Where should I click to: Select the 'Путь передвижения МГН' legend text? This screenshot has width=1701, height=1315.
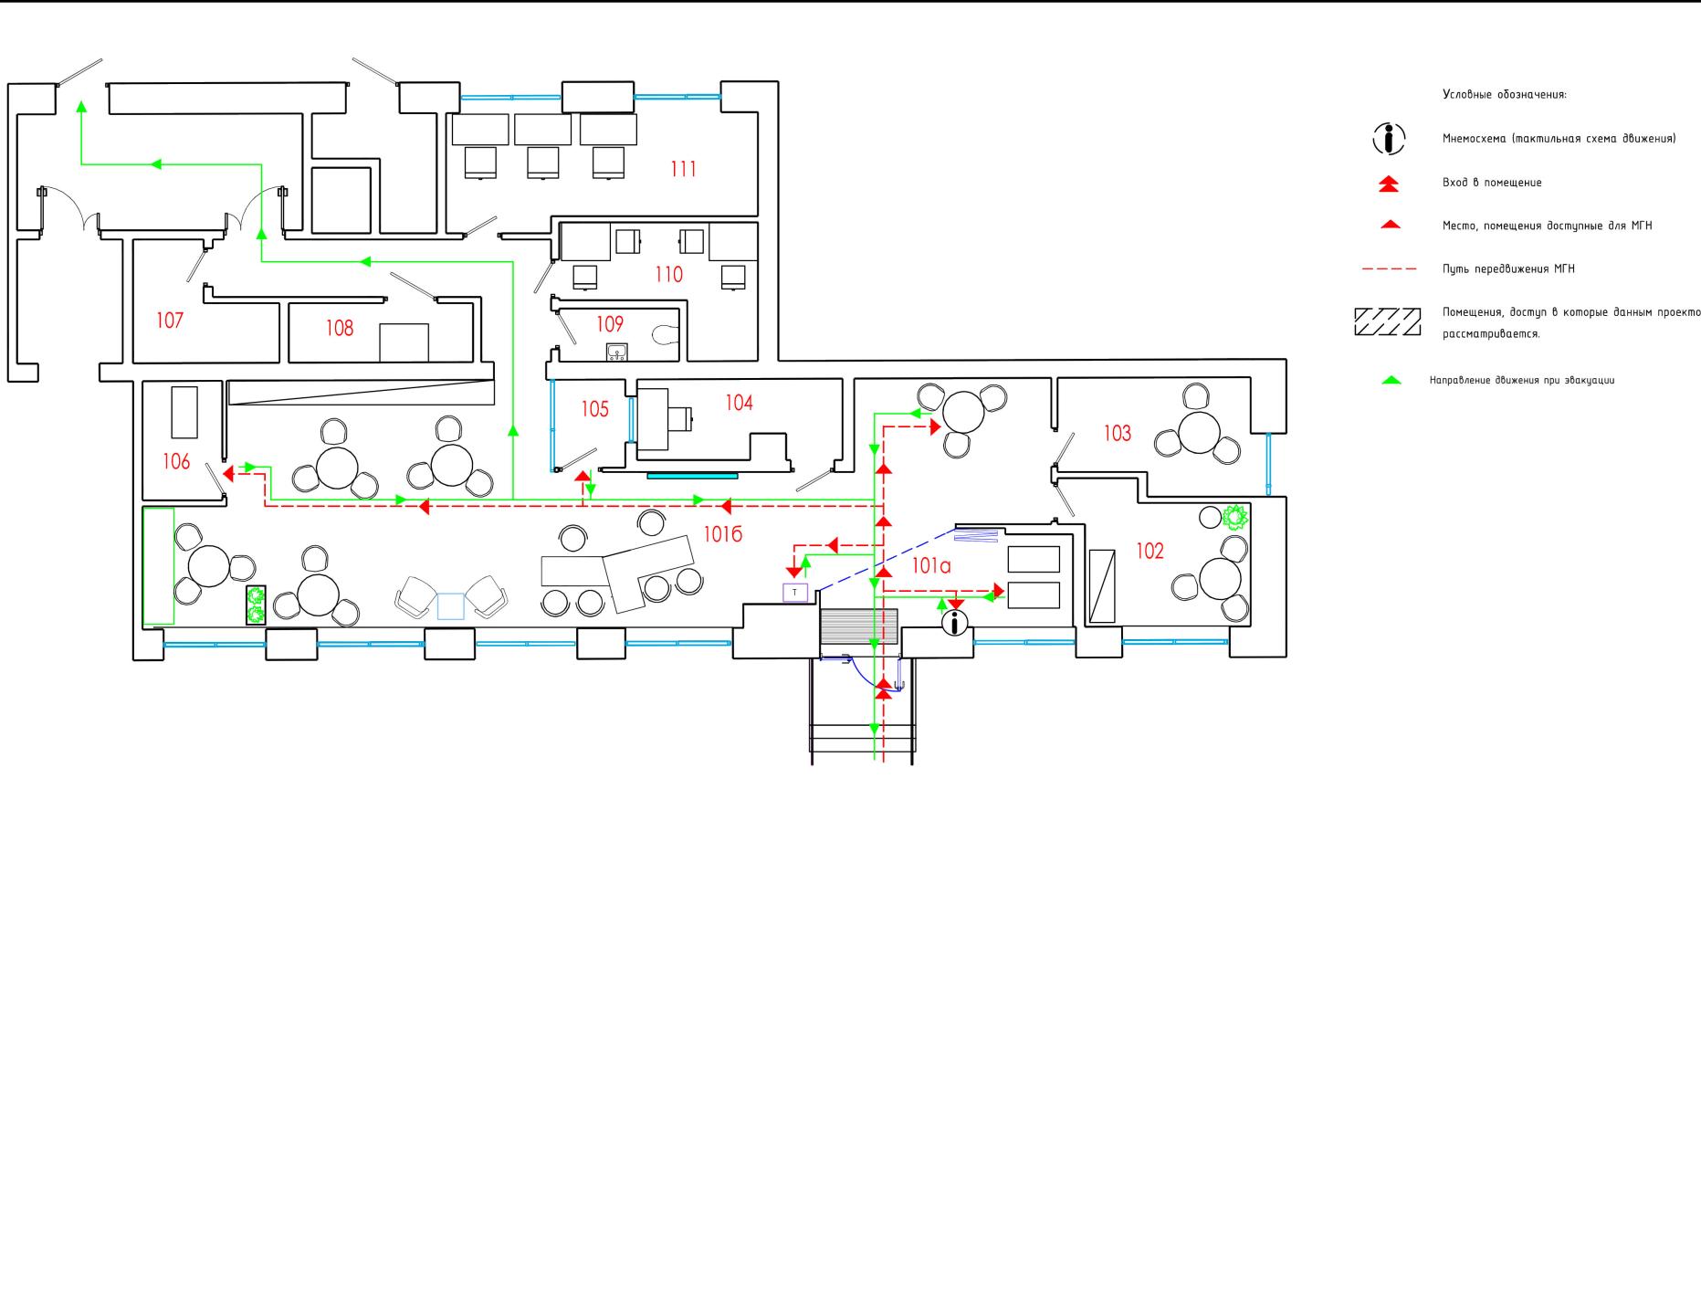click(1508, 269)
